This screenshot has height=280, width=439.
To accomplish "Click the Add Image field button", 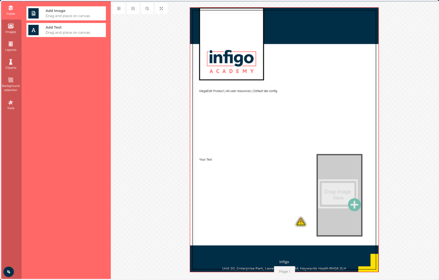I will [66, 13].
